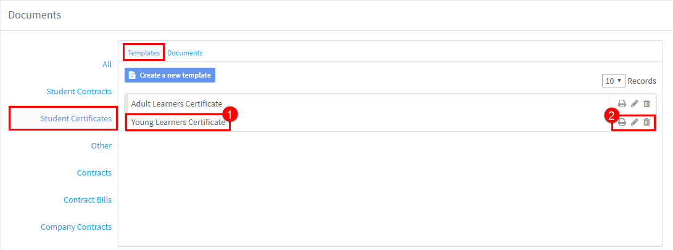
Task: Print the Adult Learners Certificate template
Action: tap(622, 103)
